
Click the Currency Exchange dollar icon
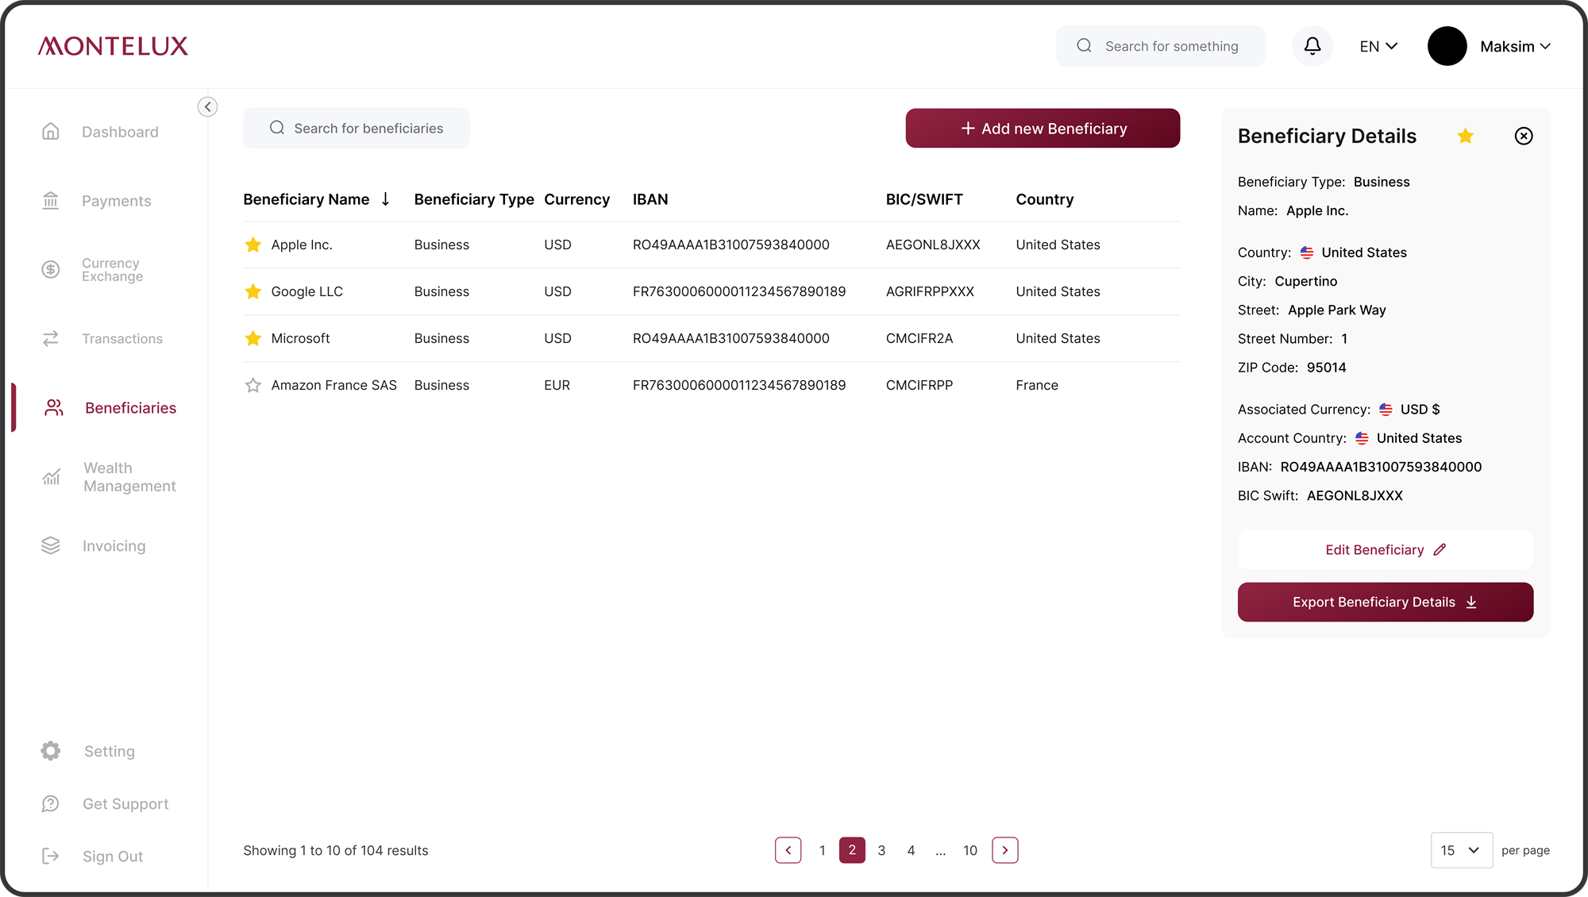pyautogui.click(x=51, y=270)
